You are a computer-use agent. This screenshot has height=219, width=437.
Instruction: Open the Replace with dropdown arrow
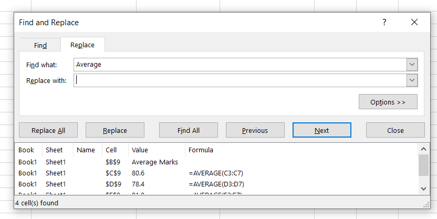(412, 80)
